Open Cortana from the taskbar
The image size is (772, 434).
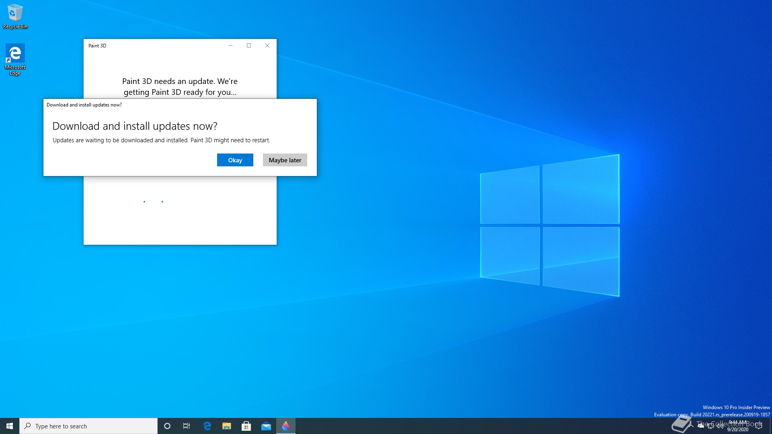(167, 426)
